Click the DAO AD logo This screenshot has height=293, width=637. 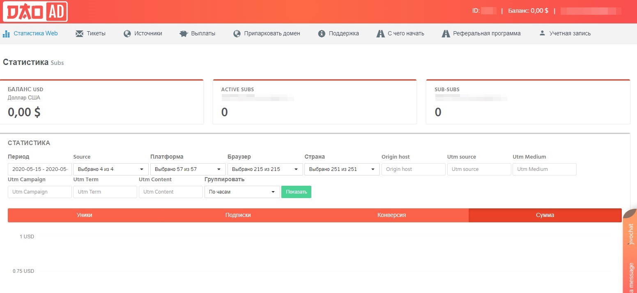tap(35, 12)
